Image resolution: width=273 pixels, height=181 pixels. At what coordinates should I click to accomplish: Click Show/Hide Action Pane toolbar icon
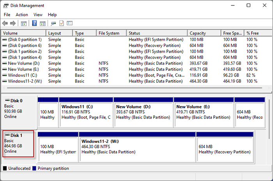click(x=43, y=23)
